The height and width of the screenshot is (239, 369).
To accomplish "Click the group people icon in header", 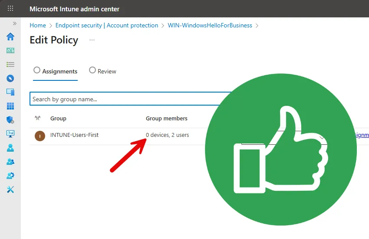I will click(x=38, y=118).
